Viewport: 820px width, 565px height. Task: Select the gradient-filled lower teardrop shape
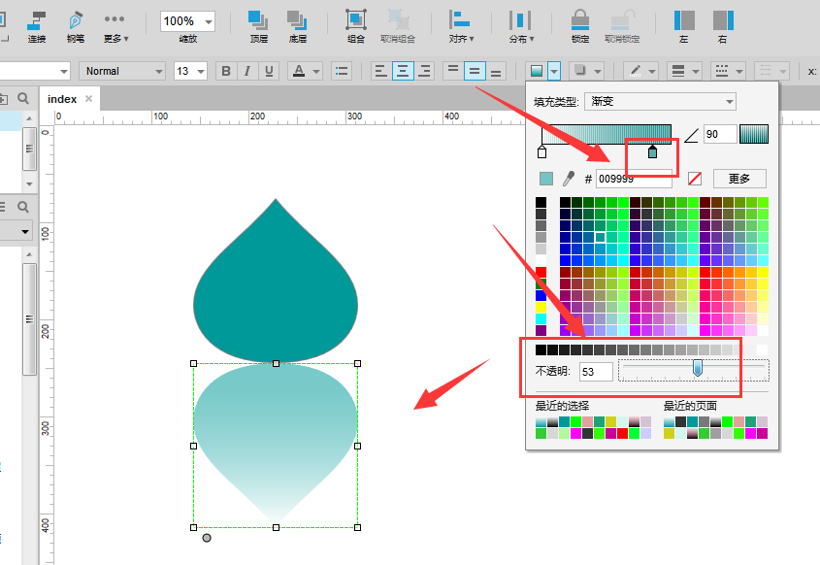[276, 445]
